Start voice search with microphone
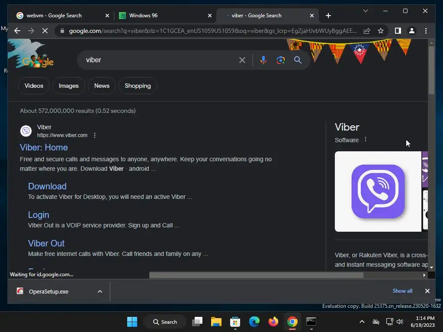Viewport: 443px width, 332px height. click(x=263, y=60)
